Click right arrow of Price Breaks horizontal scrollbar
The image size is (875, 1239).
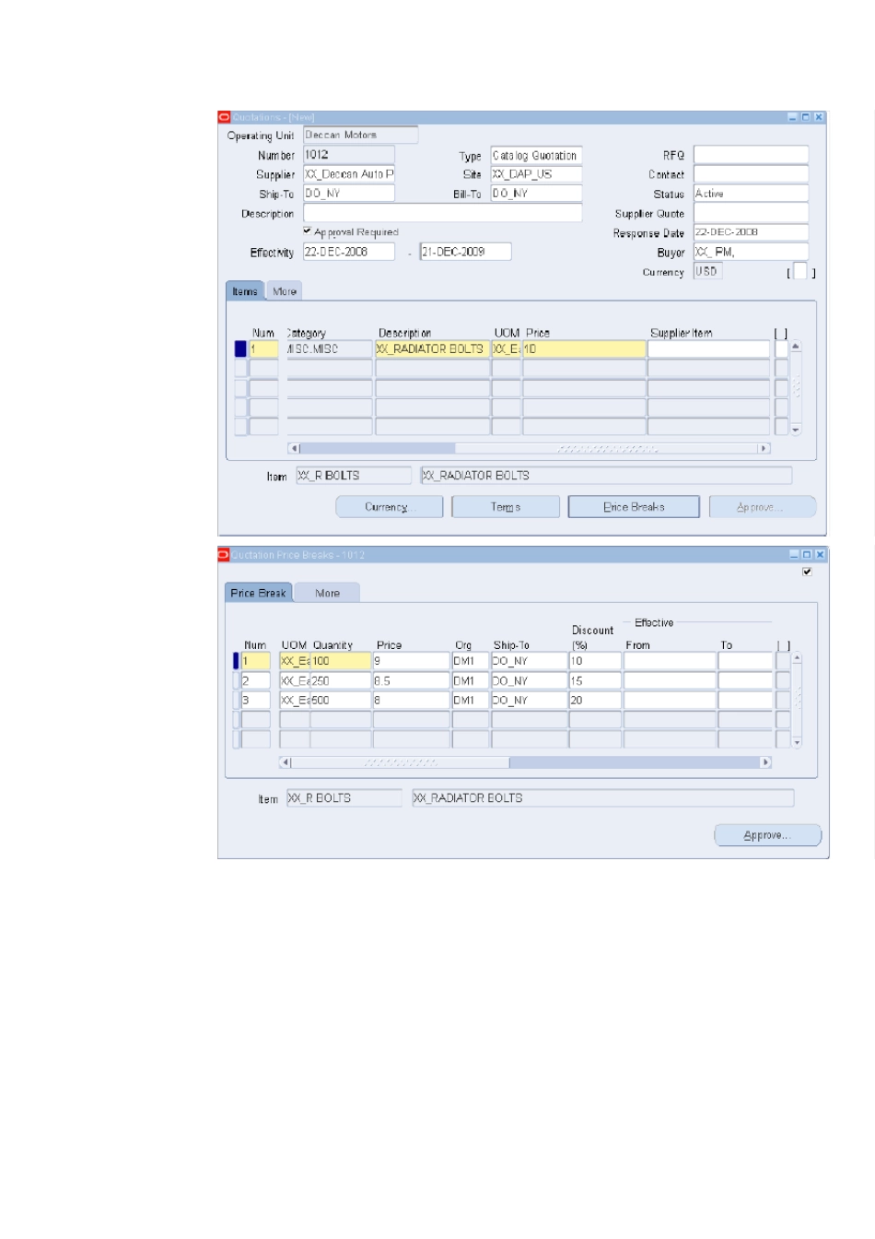765,762
